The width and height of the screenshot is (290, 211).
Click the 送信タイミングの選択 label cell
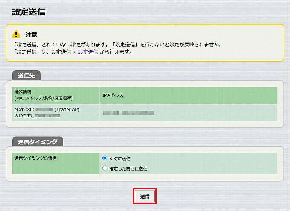coord(56,163)
